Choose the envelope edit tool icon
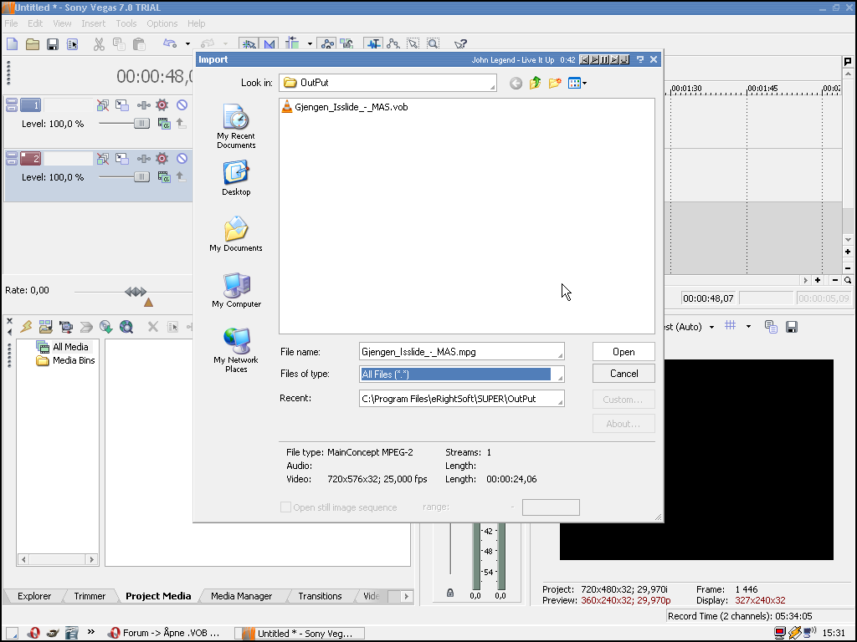Image resolution: width=857 pixels, height=642 pixels. pyautogui.click(x=393, y=43)
